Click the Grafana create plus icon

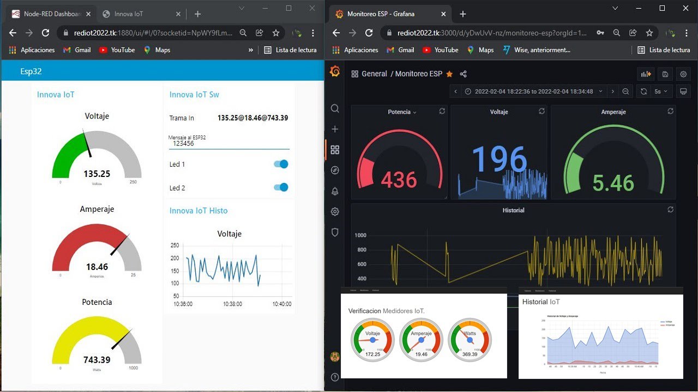coord(335,129)
